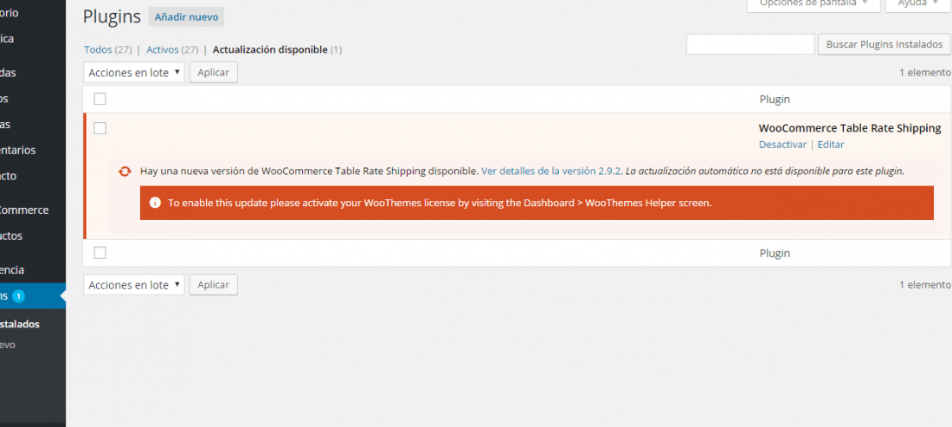Open Ver detalles de la versión 2.9.2 link
Image resolution: width=952 pixels, height=427 pixels.
551,171
